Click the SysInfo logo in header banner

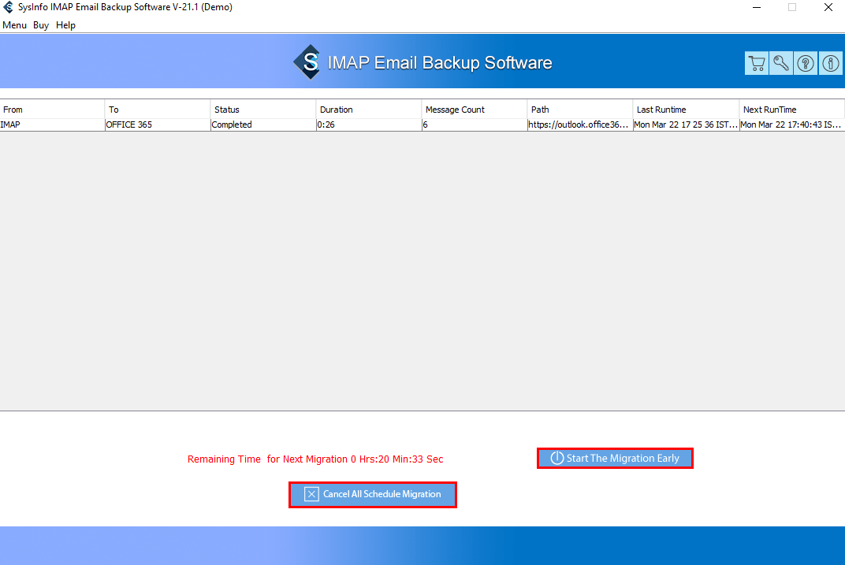[x=307, y=62]
